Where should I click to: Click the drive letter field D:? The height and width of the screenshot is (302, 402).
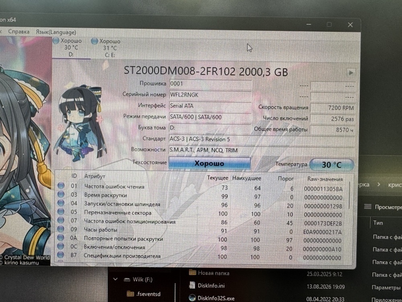(210, 128)
